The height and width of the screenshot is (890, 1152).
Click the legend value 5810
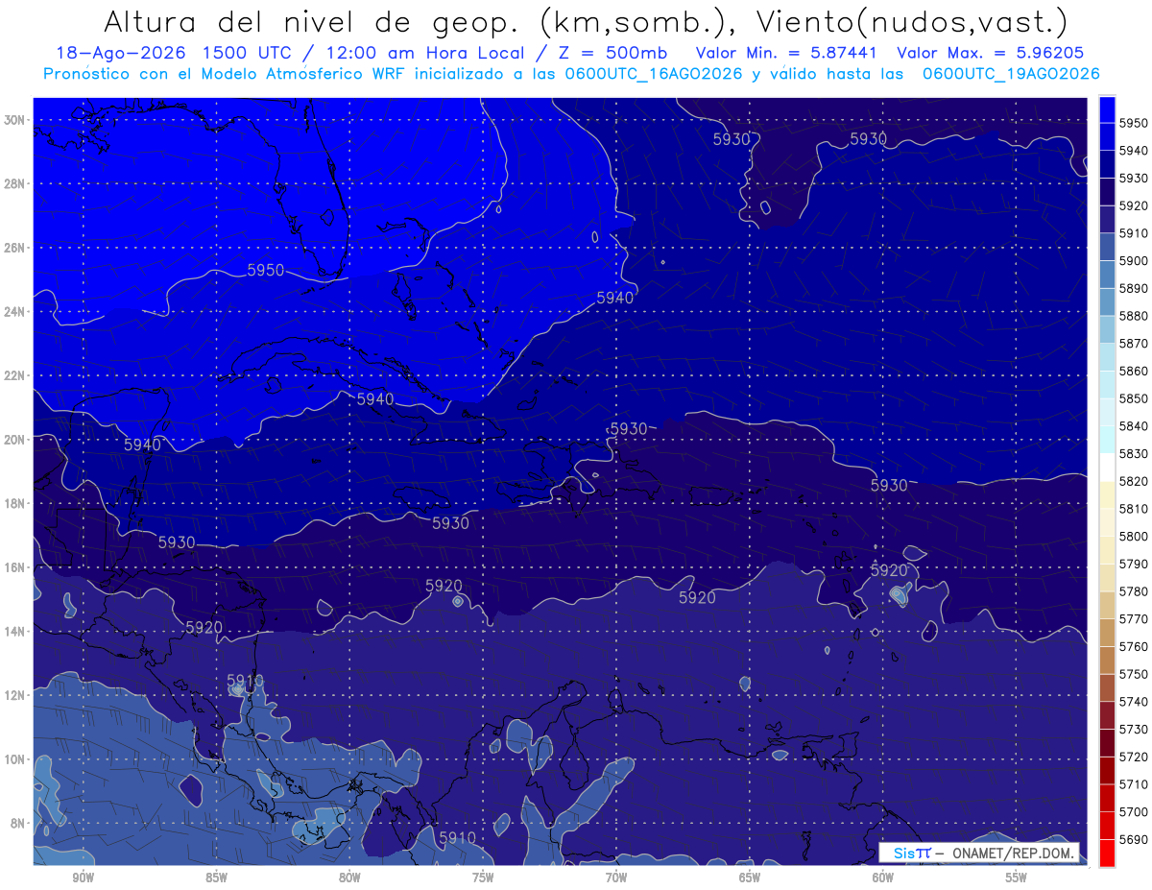1134,509
